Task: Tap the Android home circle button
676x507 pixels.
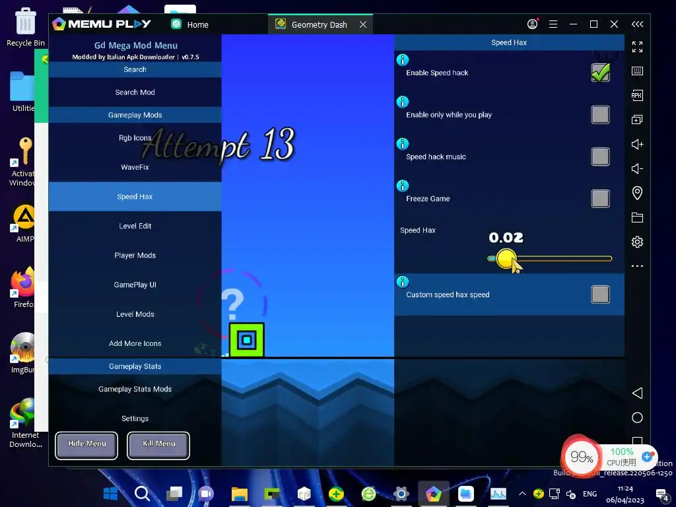Action: coord(637,417)
